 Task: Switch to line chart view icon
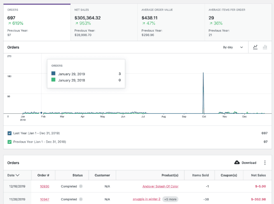click(x=255, y=47)
